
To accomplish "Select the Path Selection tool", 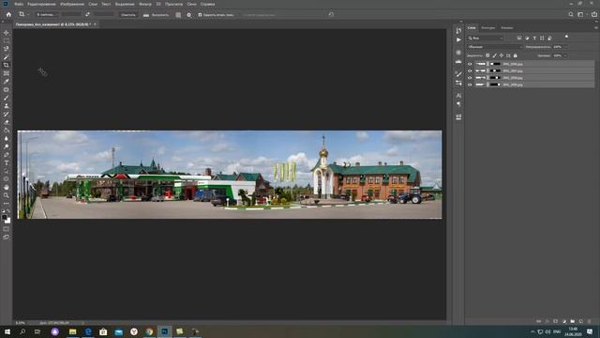I will (x=7, y=171).
